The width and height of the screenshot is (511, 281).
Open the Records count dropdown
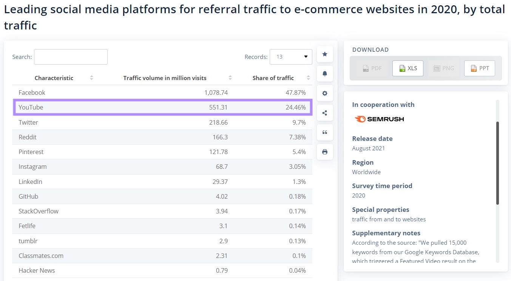click(291, 57)
